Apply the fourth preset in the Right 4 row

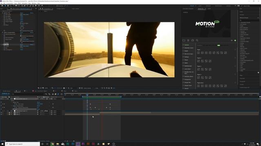pos(210,77)
